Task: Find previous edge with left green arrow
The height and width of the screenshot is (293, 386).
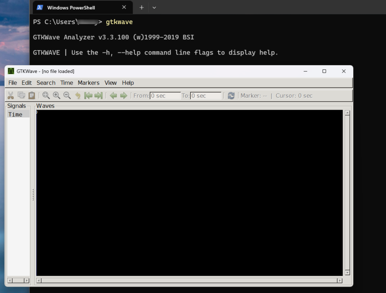Action: click(113, 95)
